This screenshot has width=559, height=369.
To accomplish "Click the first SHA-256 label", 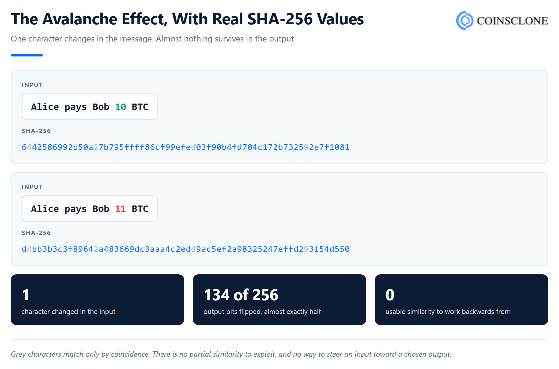I will pyautogui.click(x=36, y=131).
